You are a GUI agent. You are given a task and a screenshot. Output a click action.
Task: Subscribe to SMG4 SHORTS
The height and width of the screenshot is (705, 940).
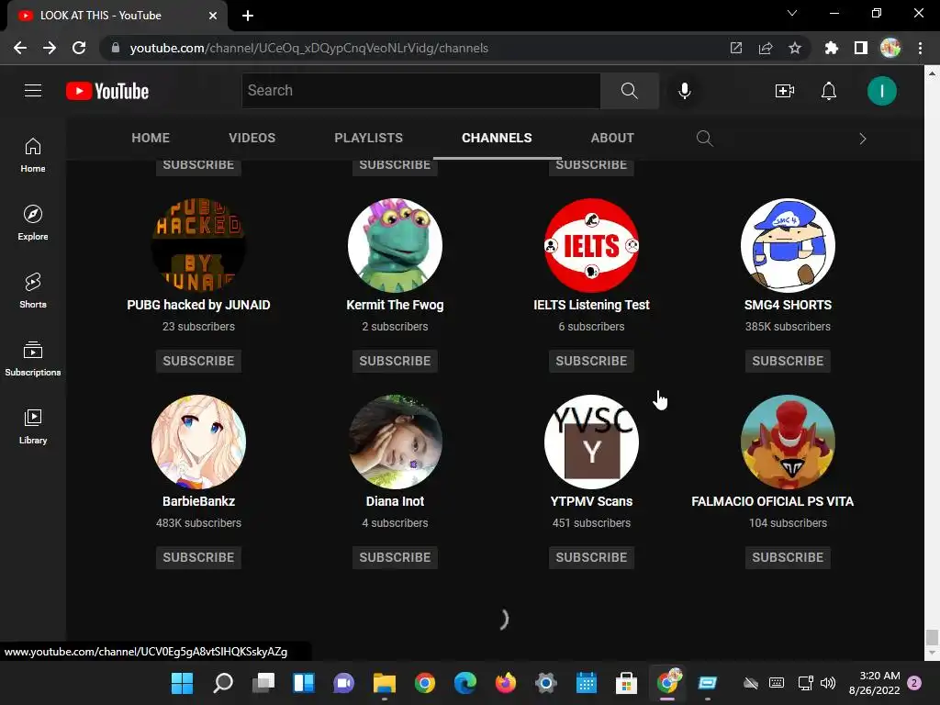pos(788,361)
